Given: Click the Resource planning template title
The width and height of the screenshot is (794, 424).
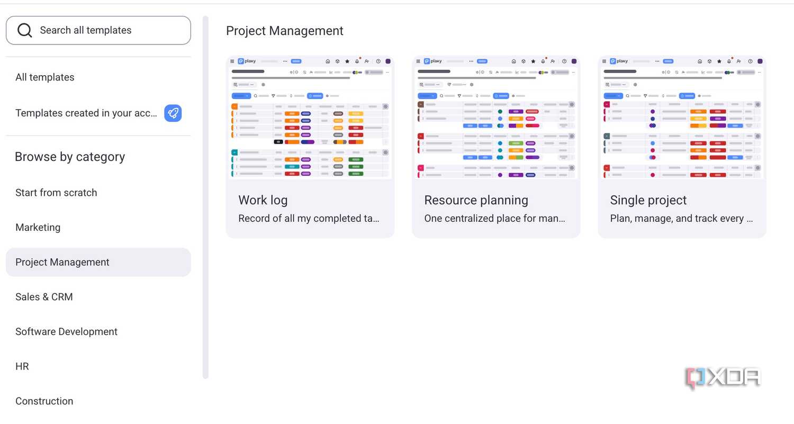Looking at the screenshot, I should coord(476,200).
